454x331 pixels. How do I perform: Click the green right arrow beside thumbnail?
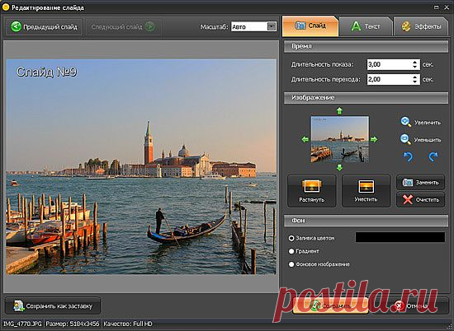tap(374, 139)
